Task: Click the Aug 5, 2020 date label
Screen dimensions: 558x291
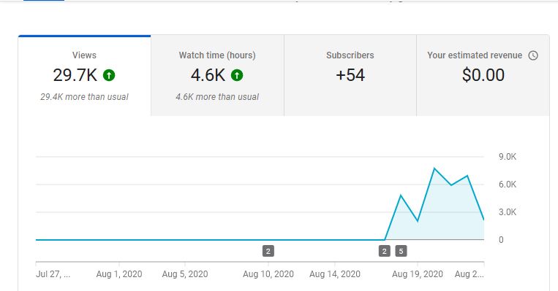Action: point(185,274)
